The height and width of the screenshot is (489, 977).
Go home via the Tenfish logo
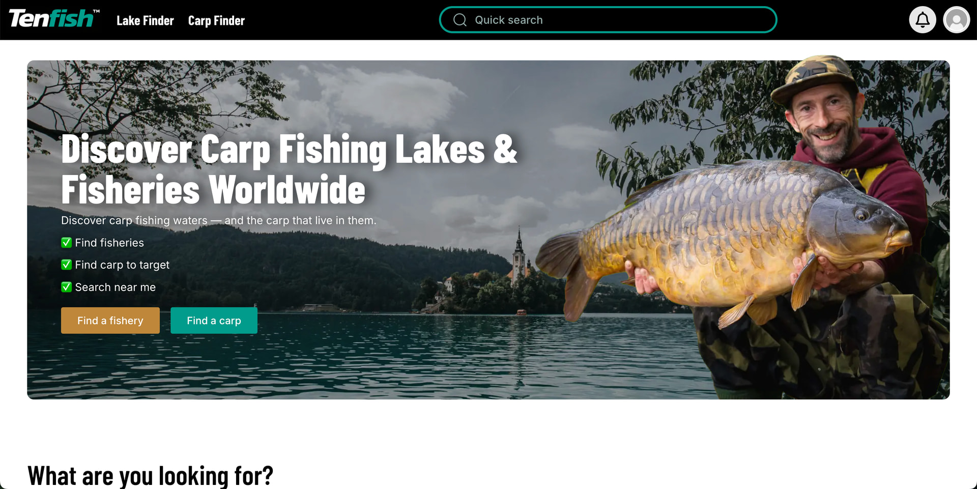pos(54,19)
